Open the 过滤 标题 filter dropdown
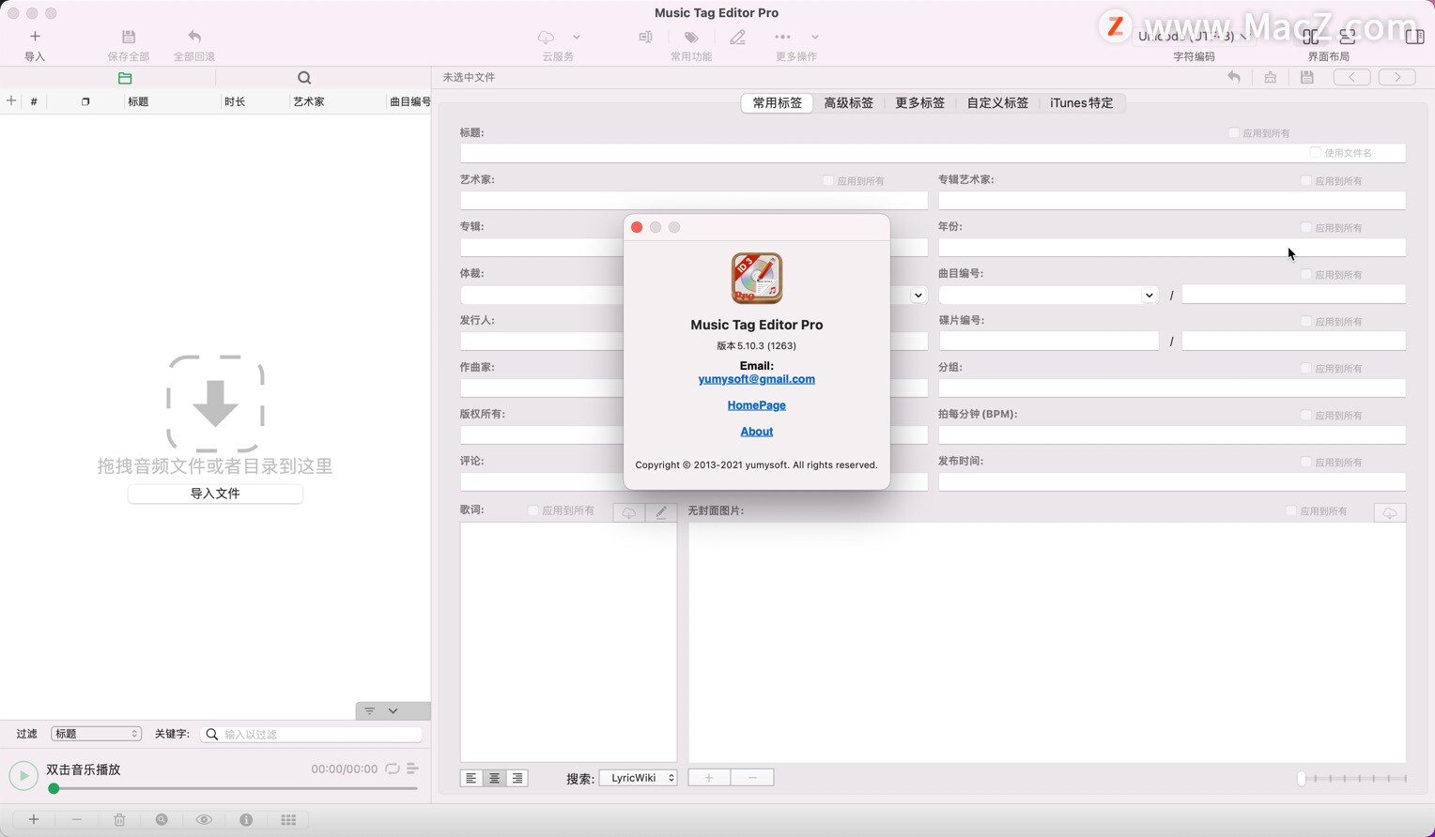This screenshot has height=837, width=1435. pos(96,734)
